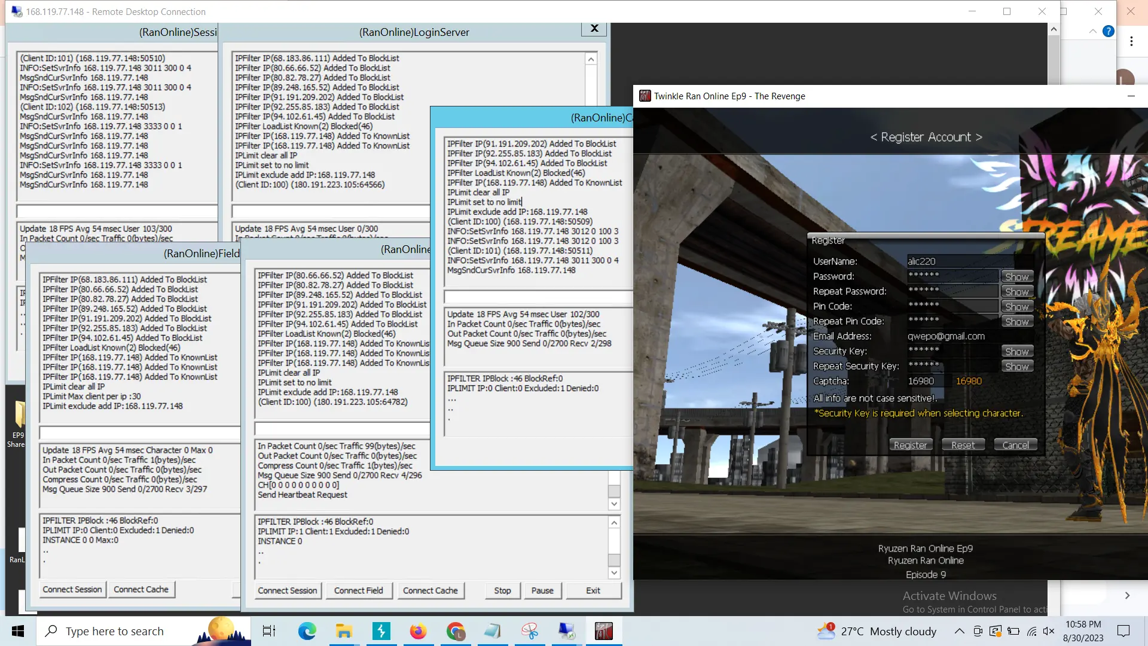Open the teal lightning-bolt app on the taskbar
The image size is (1148, 646).
pos(381,631)
